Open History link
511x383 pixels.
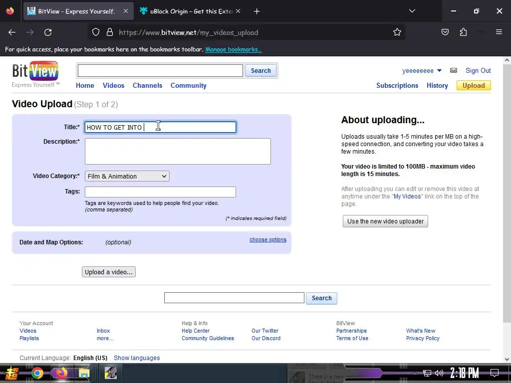click(x=437, y=86)
